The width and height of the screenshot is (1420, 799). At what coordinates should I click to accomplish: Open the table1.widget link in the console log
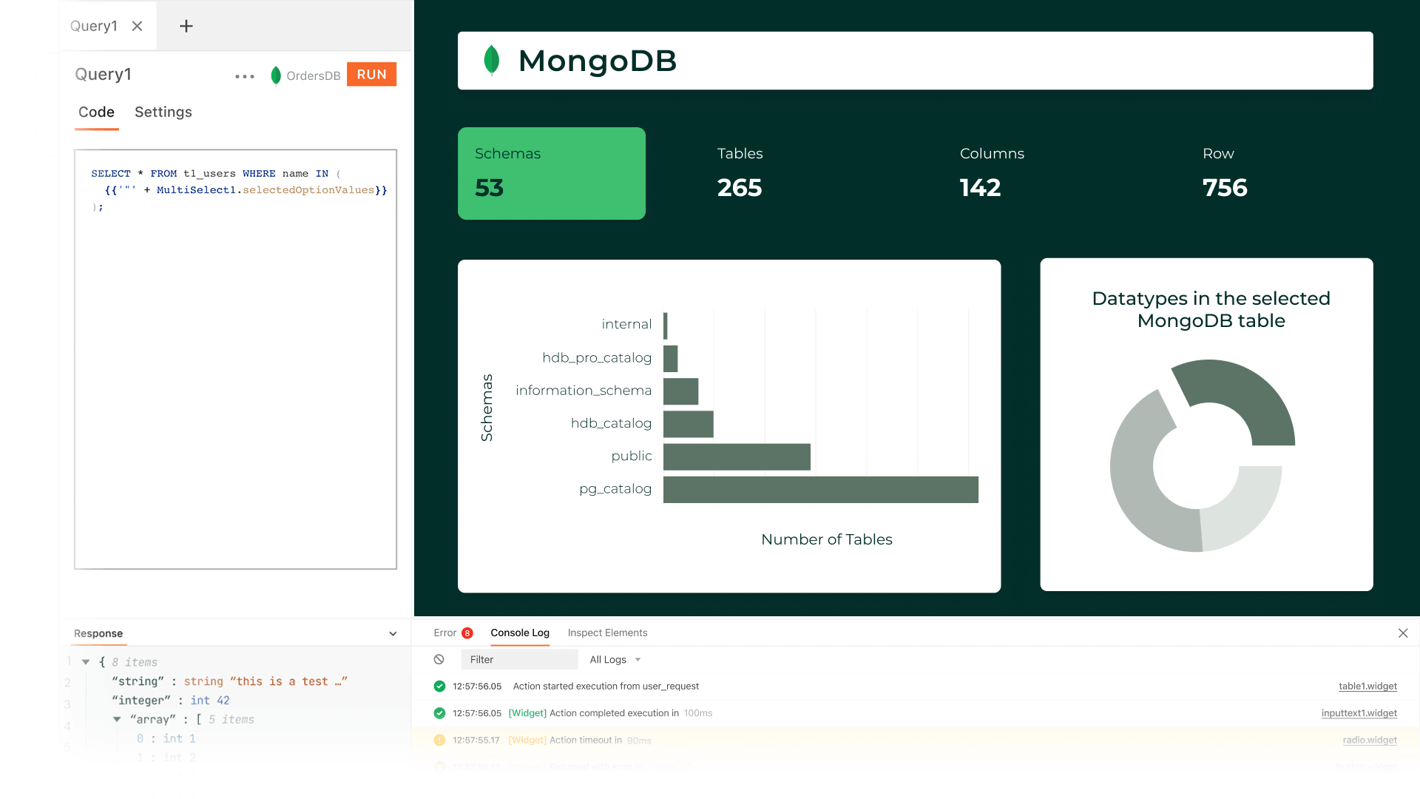point(1367,686)
